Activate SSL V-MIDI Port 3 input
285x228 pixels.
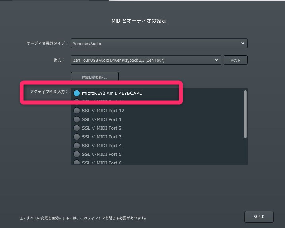77,137
